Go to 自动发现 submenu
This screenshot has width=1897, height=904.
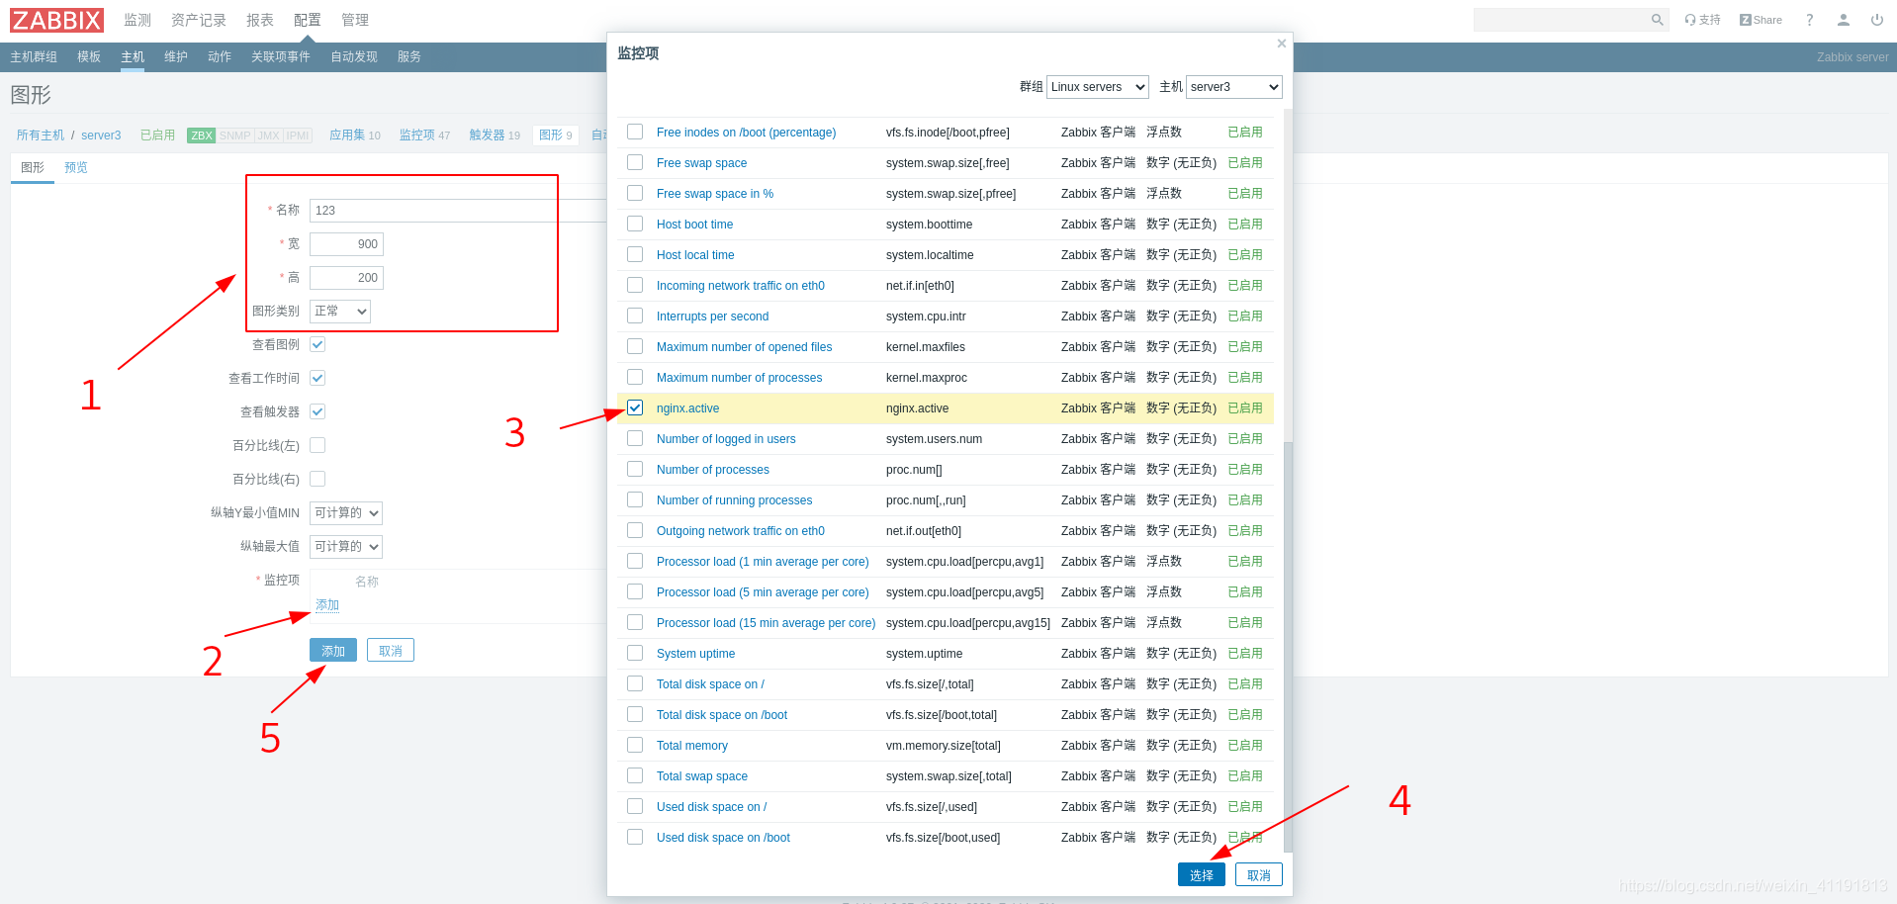[x=354, y=56]
